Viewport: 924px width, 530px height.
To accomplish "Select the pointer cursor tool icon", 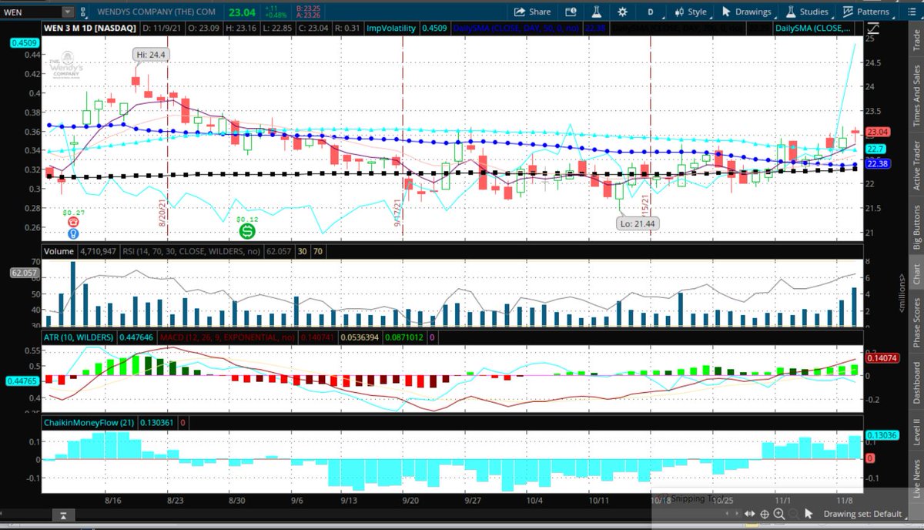I will point(808,514).
